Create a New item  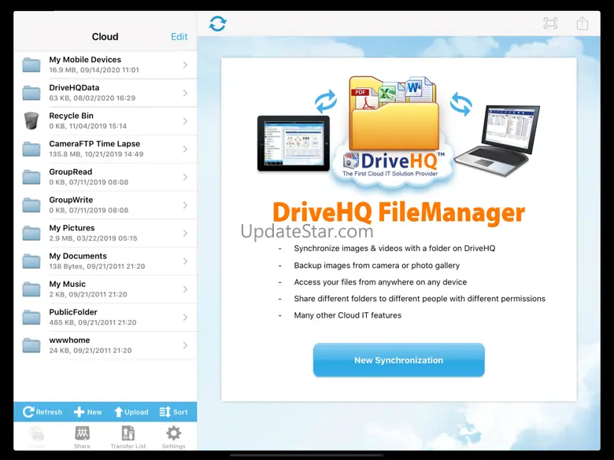tap(87, 412)
